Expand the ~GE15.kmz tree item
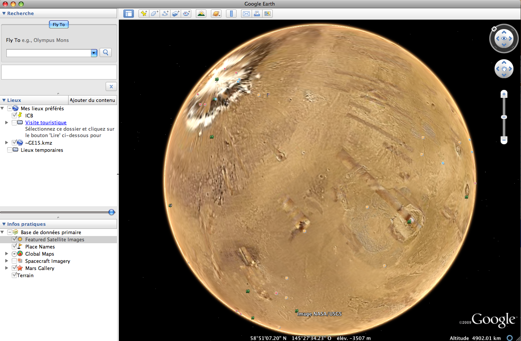Image resolution: width=521 pixels, height=341 pixels. (x=6, y=143)
